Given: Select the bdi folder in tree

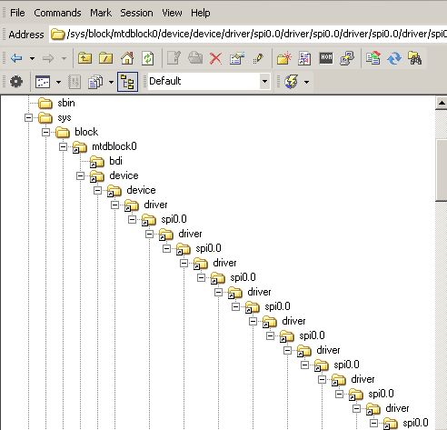Looking at the screenshot, I should coord(115,161).
